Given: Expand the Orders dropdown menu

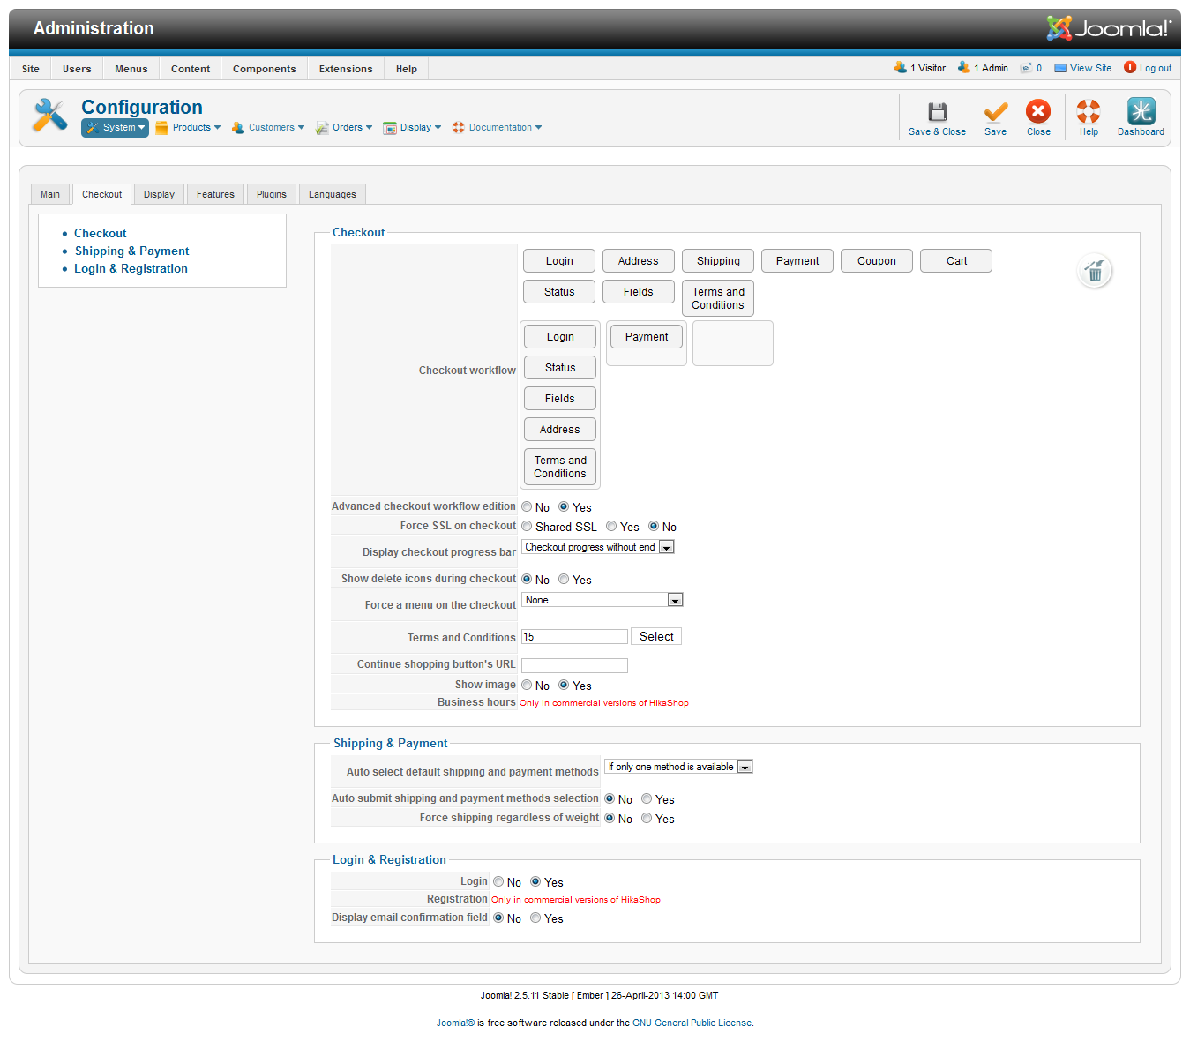Looking at the screenshot, I should point(344,128).
